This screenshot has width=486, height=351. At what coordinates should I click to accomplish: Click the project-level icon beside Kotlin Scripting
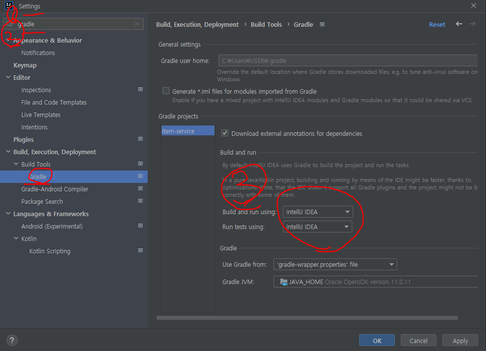[x=140, y=251]
